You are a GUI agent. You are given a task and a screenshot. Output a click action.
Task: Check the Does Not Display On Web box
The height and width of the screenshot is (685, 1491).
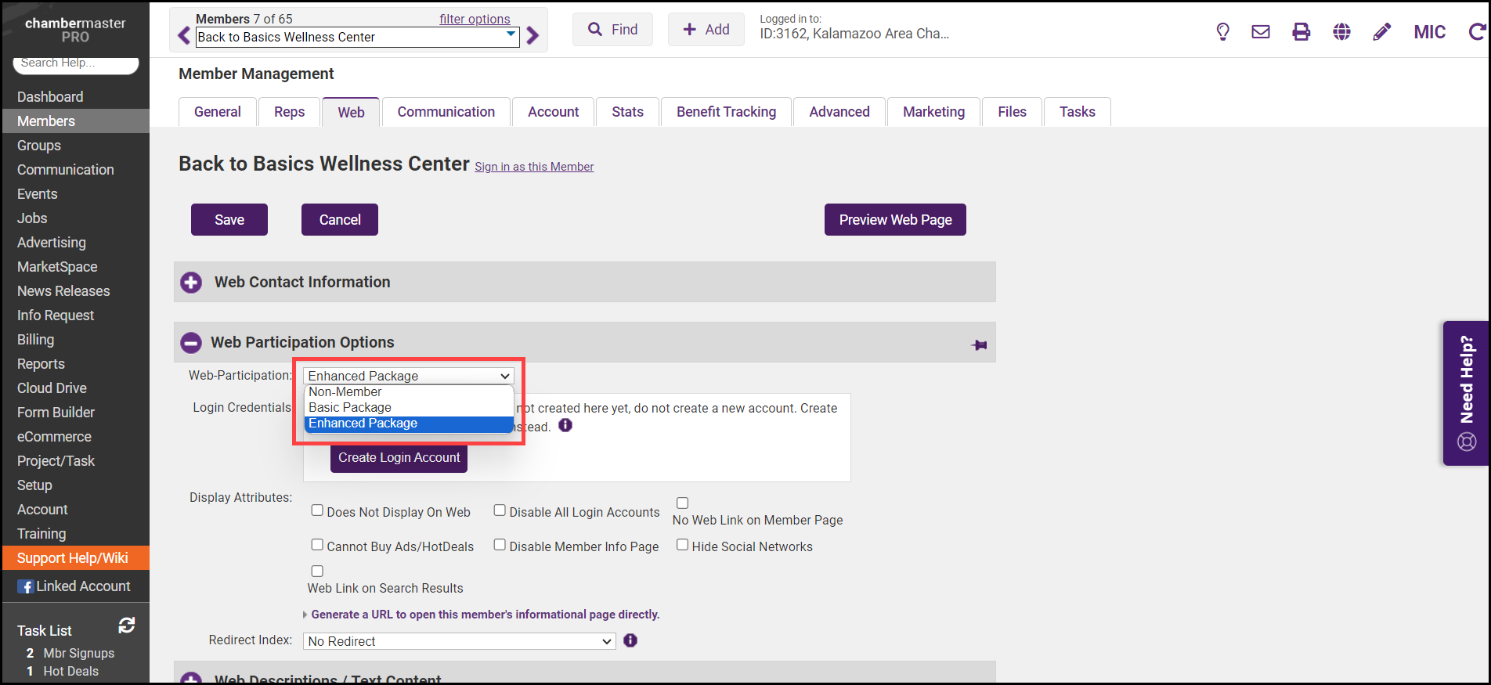(x=317, y=510)
